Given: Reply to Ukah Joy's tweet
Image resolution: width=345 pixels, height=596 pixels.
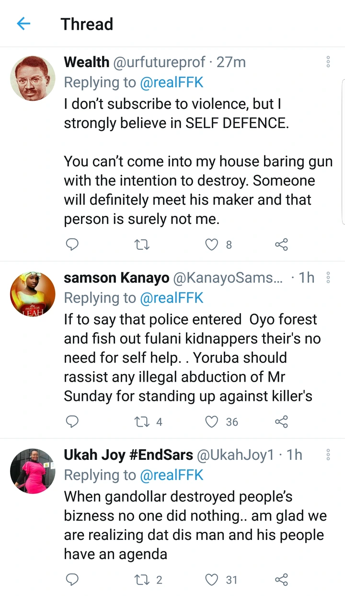Looking at the screenshot, I should coord(72,580).
